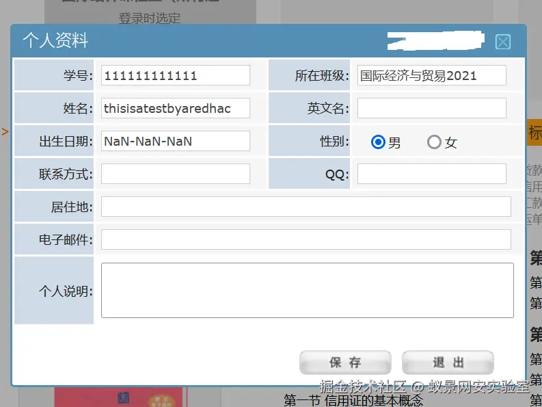Click the 居住地 label

(72, 207)
